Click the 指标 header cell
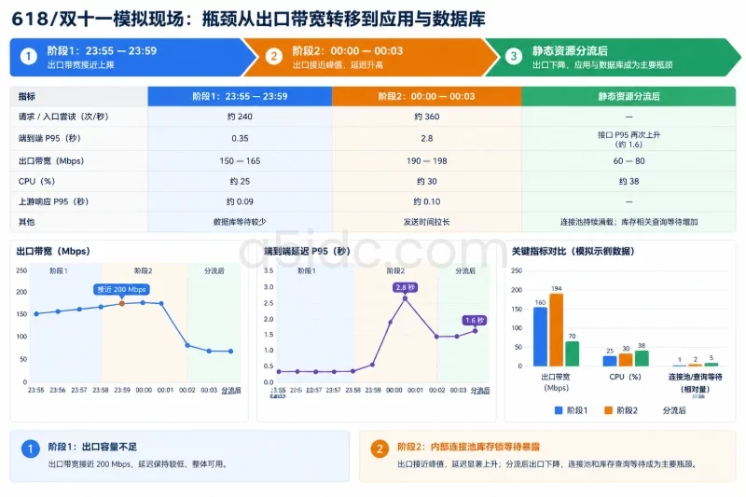746x497 pixels. (79, 96)
